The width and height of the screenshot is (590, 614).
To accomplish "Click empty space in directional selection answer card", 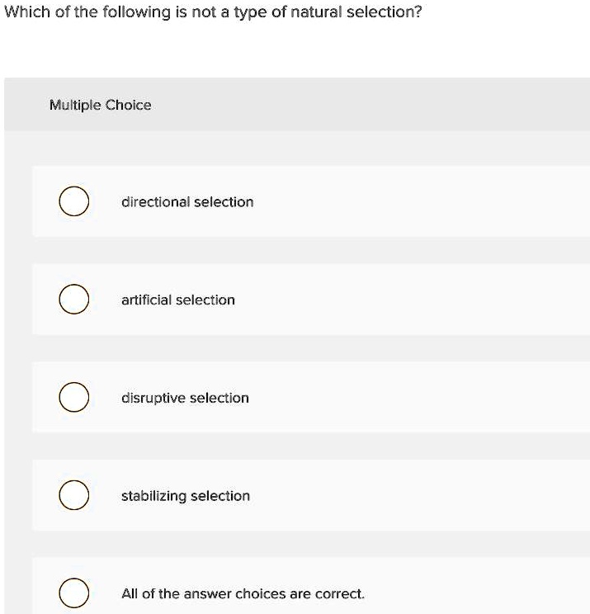I will tap(429, 202).
